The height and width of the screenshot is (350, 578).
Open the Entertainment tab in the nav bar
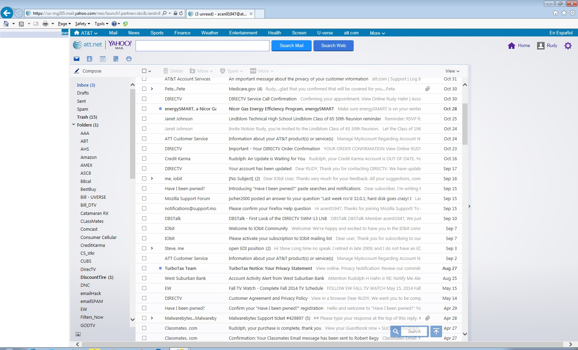pos(243,33)
